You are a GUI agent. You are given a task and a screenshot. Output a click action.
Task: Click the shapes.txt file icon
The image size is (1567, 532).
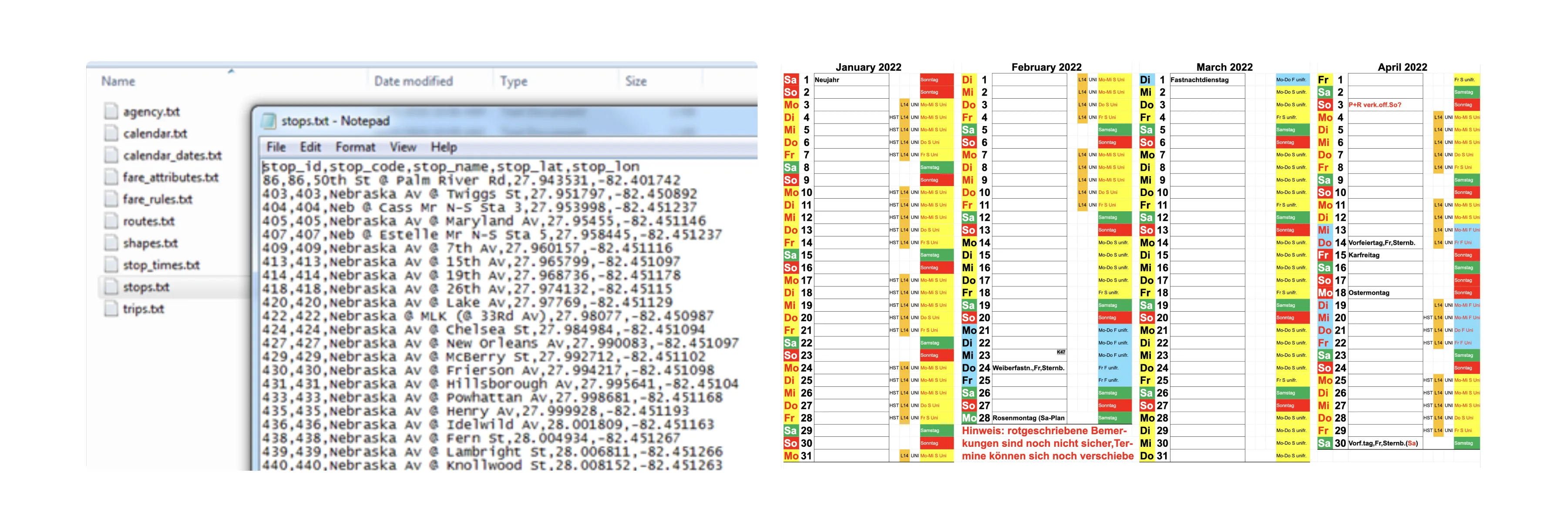(x=111, y=243)
